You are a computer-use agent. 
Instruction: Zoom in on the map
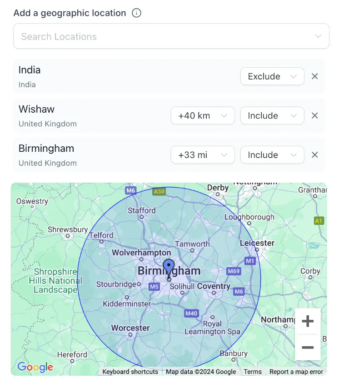[x=308, y=322]
